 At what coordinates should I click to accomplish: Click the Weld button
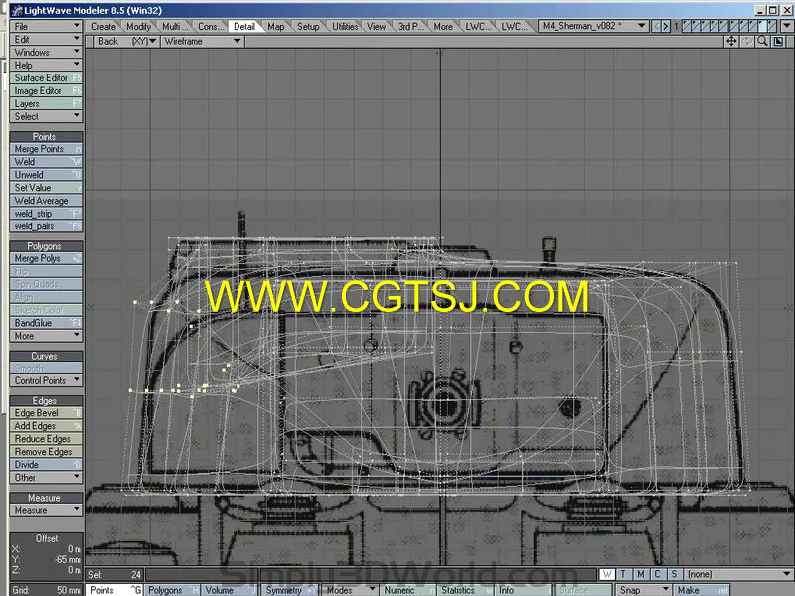[47, 162]
